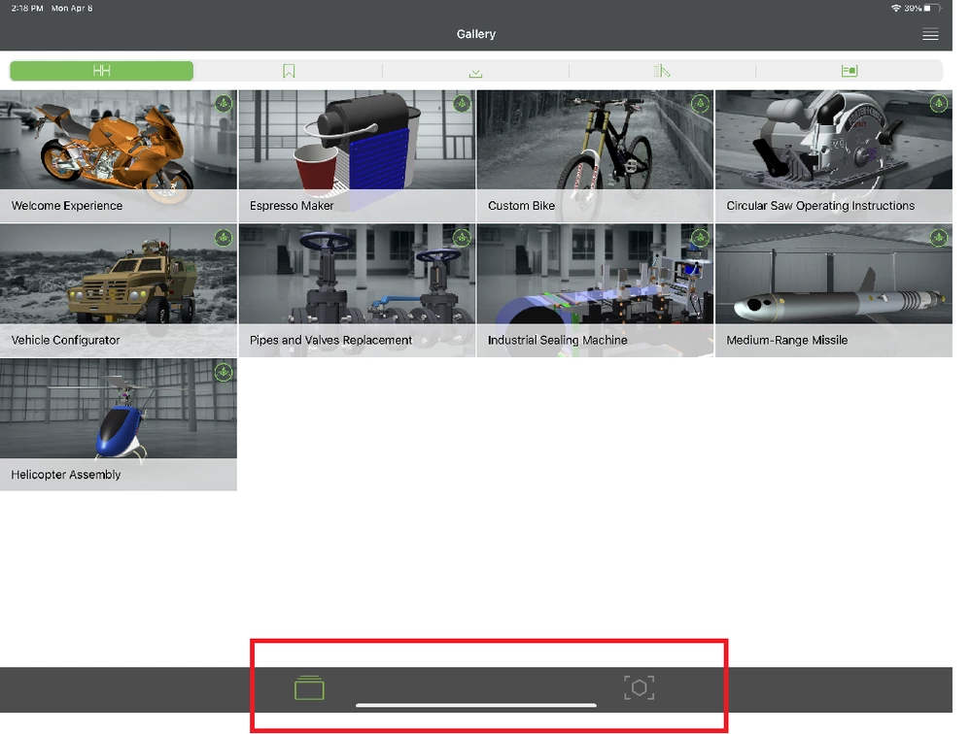Select the sort filter icon
The width and height of the screenshot is (971, 734).
coord(661,70)
